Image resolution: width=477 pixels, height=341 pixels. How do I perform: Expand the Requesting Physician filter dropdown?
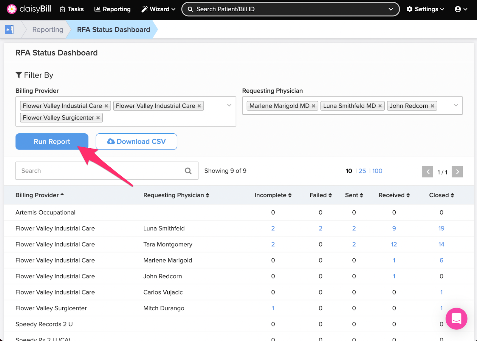(x=456, y=105)
